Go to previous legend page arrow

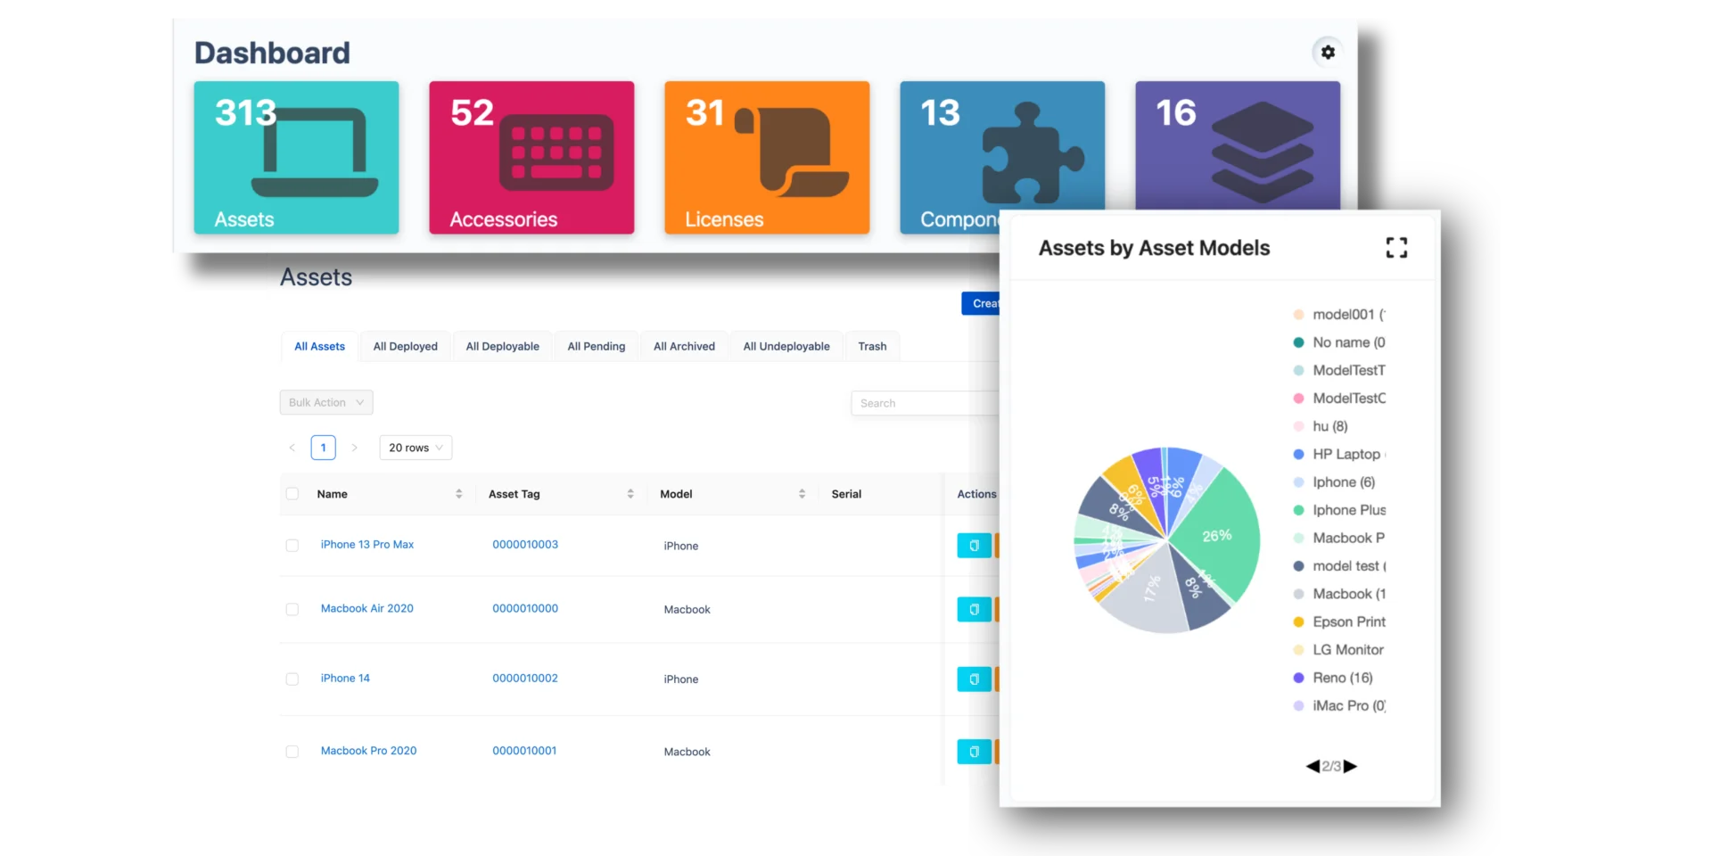(x=1313, y=766)
